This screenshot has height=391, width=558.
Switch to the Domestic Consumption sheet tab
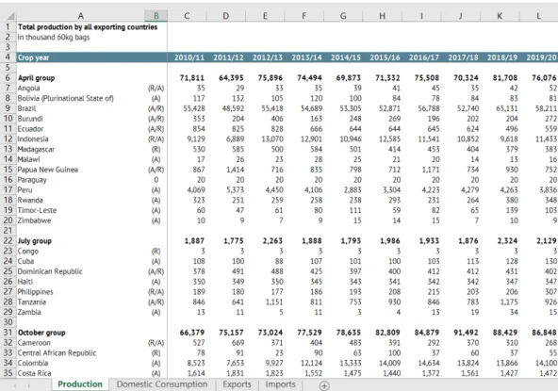[x=162, y=384]
